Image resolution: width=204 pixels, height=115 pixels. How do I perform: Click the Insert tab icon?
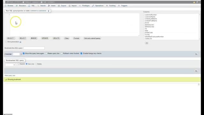[49, 6]
